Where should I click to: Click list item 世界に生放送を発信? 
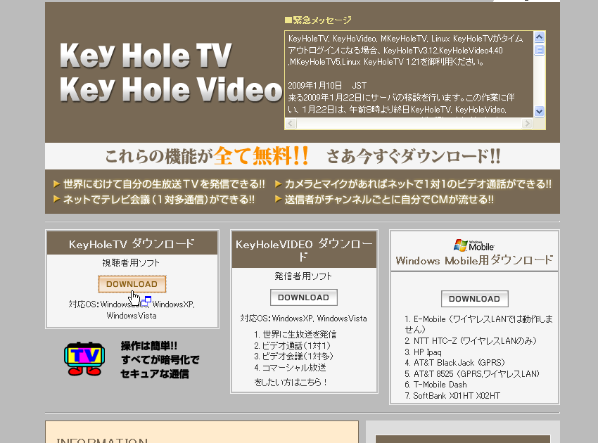coord(295,334)
